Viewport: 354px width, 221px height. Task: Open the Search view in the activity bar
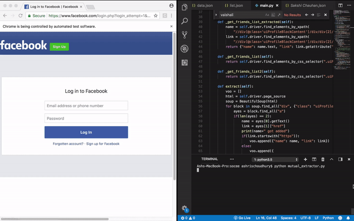[x=185, y=21]
